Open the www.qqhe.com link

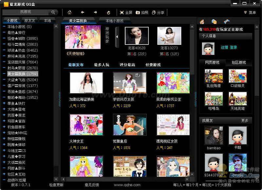127,185
